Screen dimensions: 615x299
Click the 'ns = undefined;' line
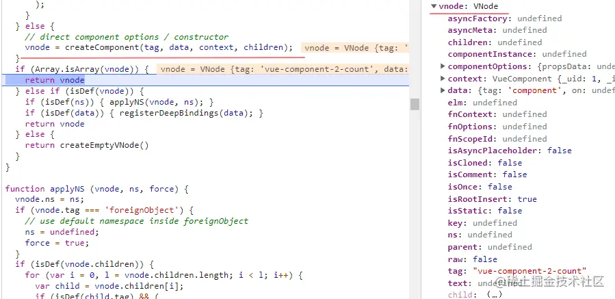[x=62, y=232]
